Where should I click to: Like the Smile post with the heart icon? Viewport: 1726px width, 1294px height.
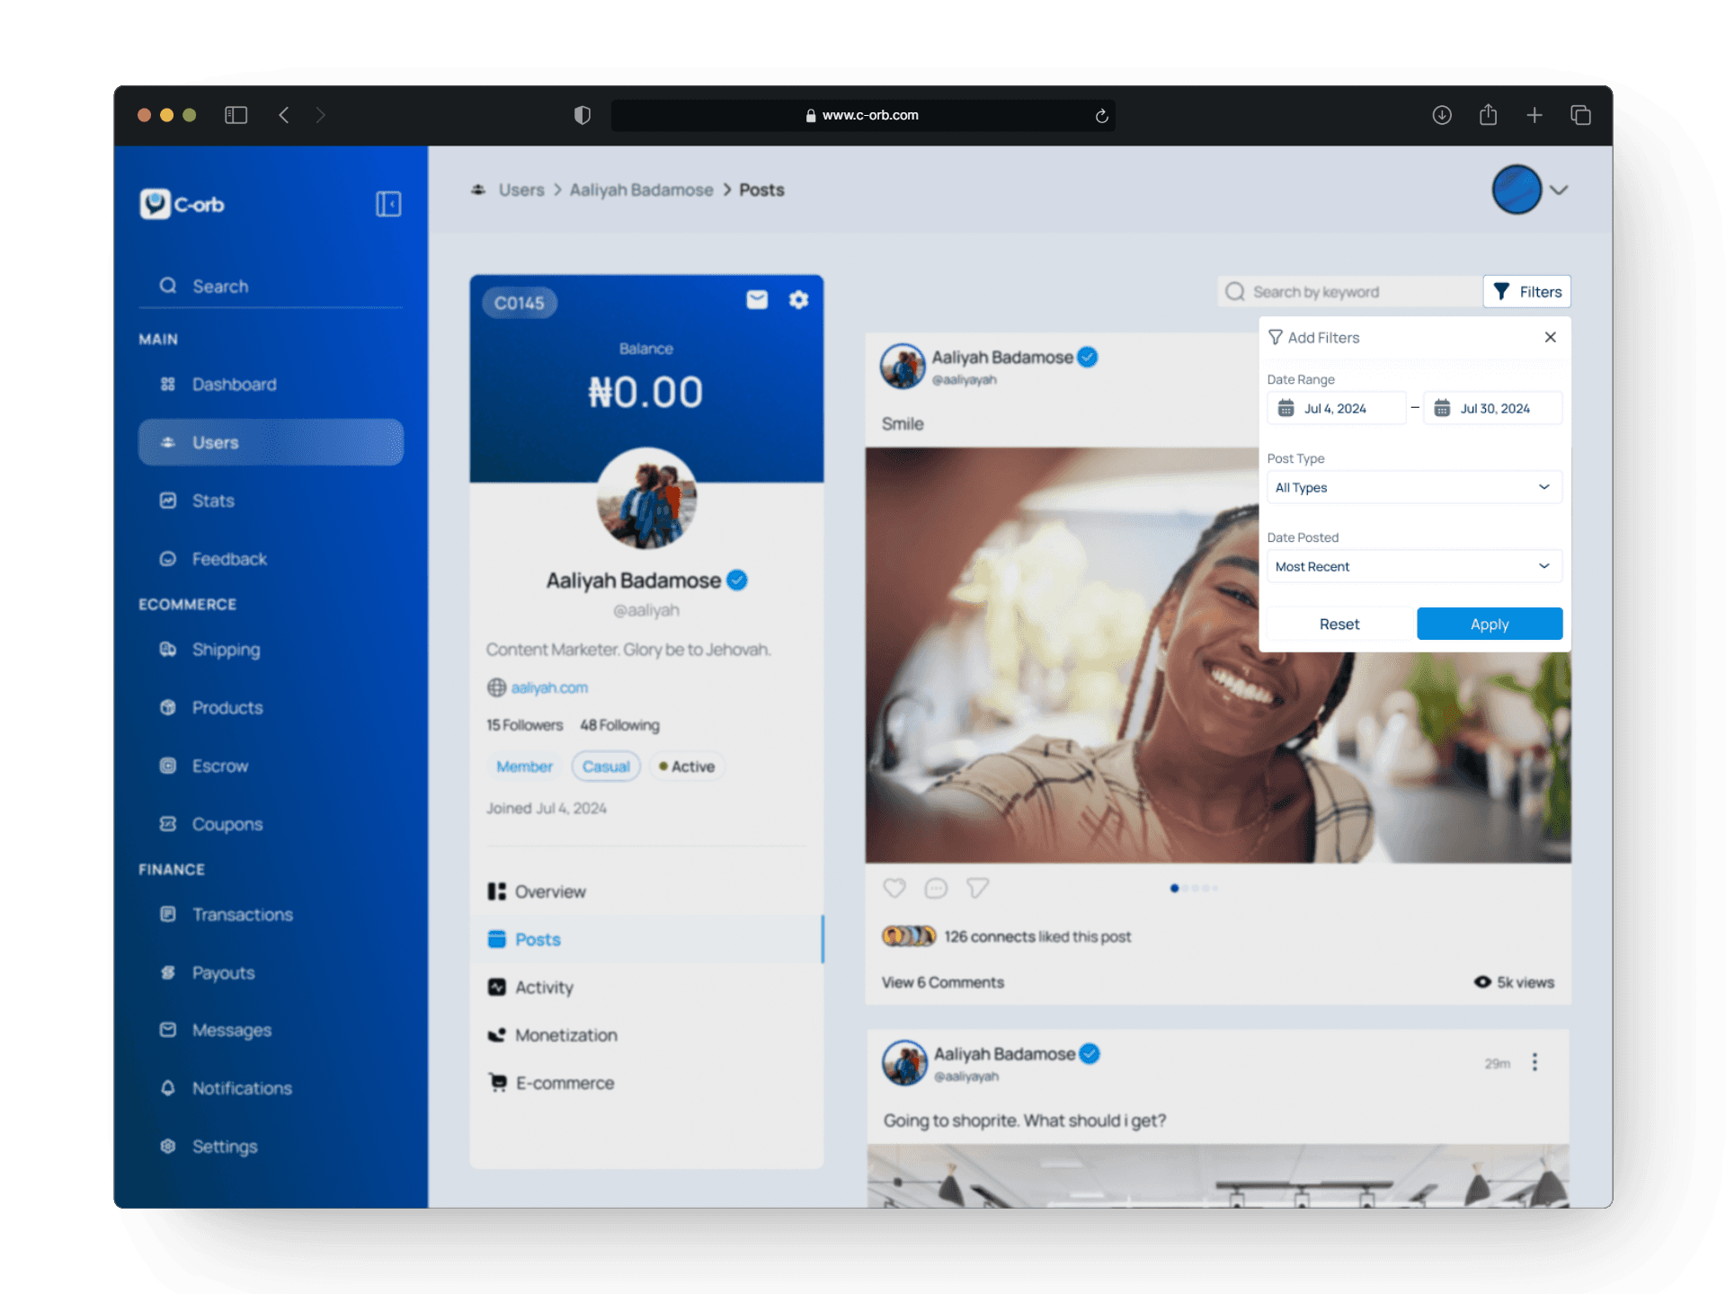pyautogui.click(x=894, y=888)
